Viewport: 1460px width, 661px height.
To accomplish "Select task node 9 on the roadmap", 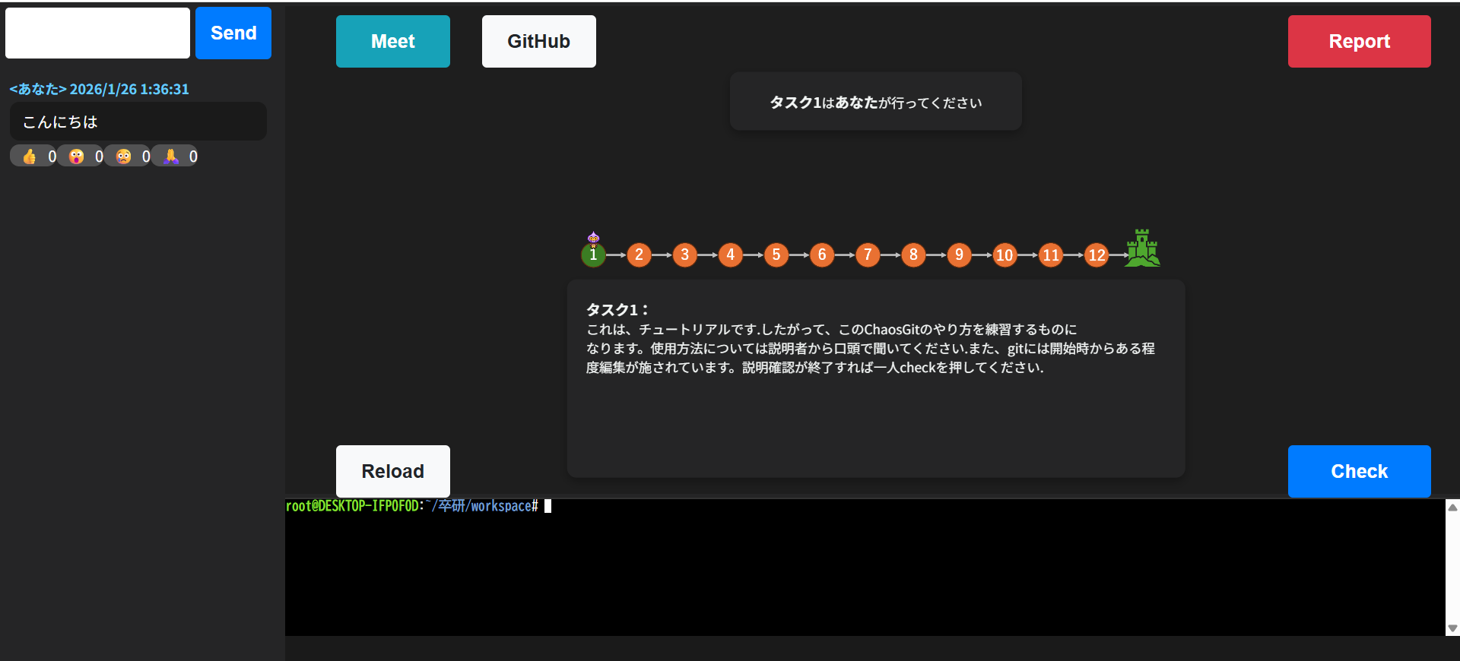I will [x=959, y=255].
